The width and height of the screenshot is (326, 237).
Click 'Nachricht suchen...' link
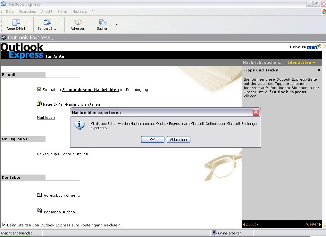click(263, 62)
